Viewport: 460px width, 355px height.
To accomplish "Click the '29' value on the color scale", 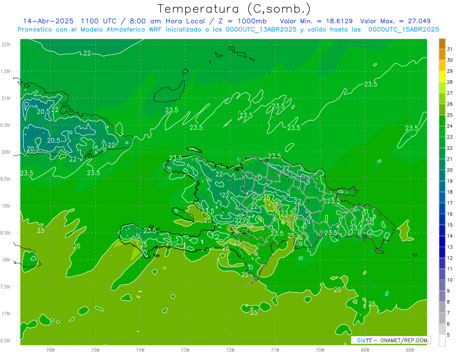I will (x=450, y=71).
